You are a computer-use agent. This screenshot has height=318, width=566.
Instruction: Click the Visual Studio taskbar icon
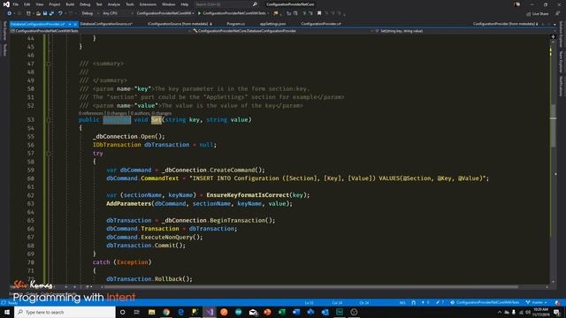210,312
